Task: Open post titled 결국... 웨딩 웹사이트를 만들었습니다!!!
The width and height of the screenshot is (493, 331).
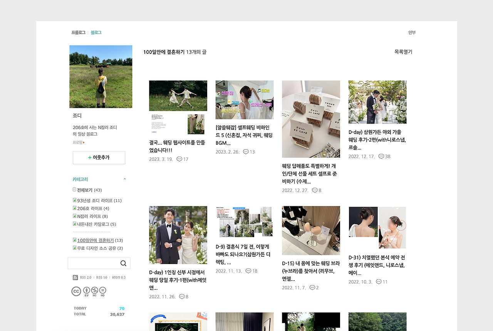Action: [x=178, y=146]
